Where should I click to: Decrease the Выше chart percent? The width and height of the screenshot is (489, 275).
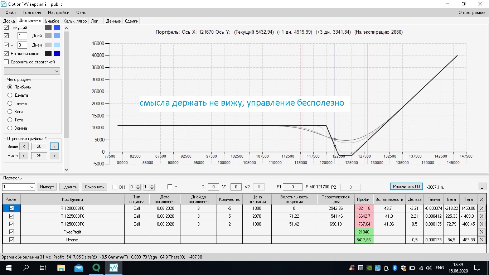point(24,146)
